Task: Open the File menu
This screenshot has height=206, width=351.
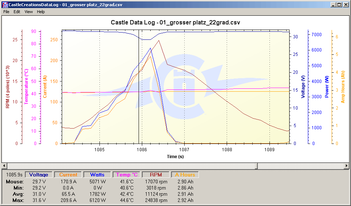Action: coord(6,12)
